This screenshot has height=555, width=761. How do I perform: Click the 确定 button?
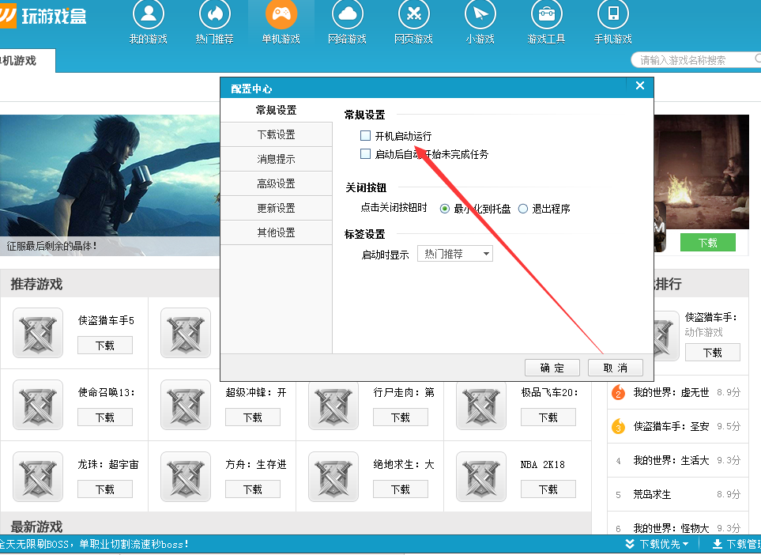pos(552,368)
